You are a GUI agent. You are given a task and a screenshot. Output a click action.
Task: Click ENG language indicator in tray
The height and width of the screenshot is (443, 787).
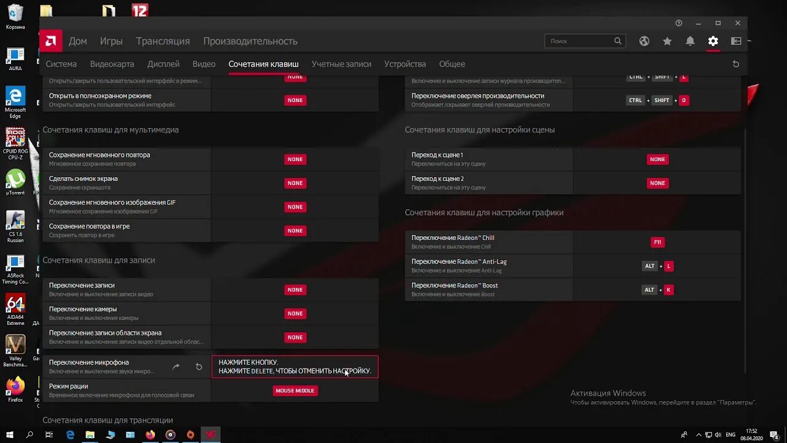click(x=730, y=435)
